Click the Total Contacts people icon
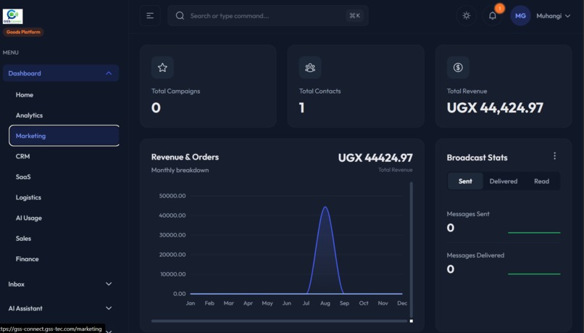 tap(310, 67)
